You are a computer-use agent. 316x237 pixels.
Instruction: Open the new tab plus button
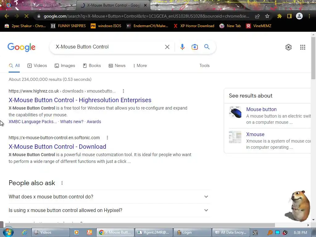pyautogui.click(x=157, y=5)
